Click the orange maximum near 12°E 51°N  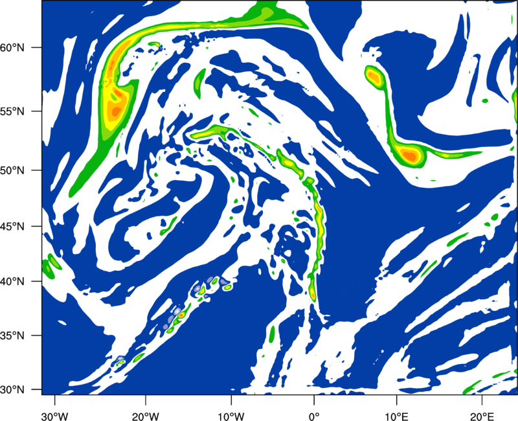coord(410,155)
